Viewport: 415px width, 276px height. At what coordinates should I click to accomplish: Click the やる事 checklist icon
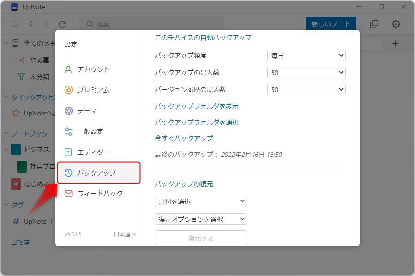[x=21, y=60]
